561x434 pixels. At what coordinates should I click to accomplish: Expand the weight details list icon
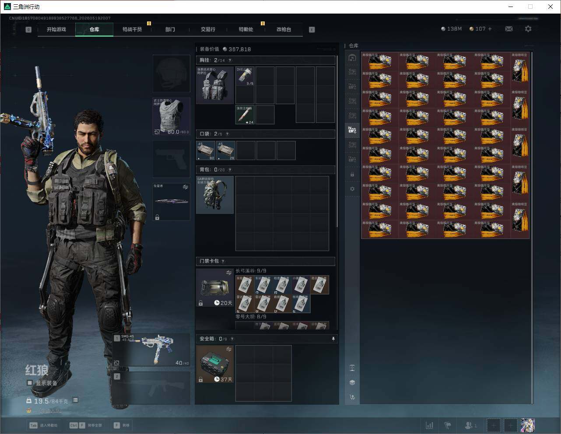click(x=75, y=400)
